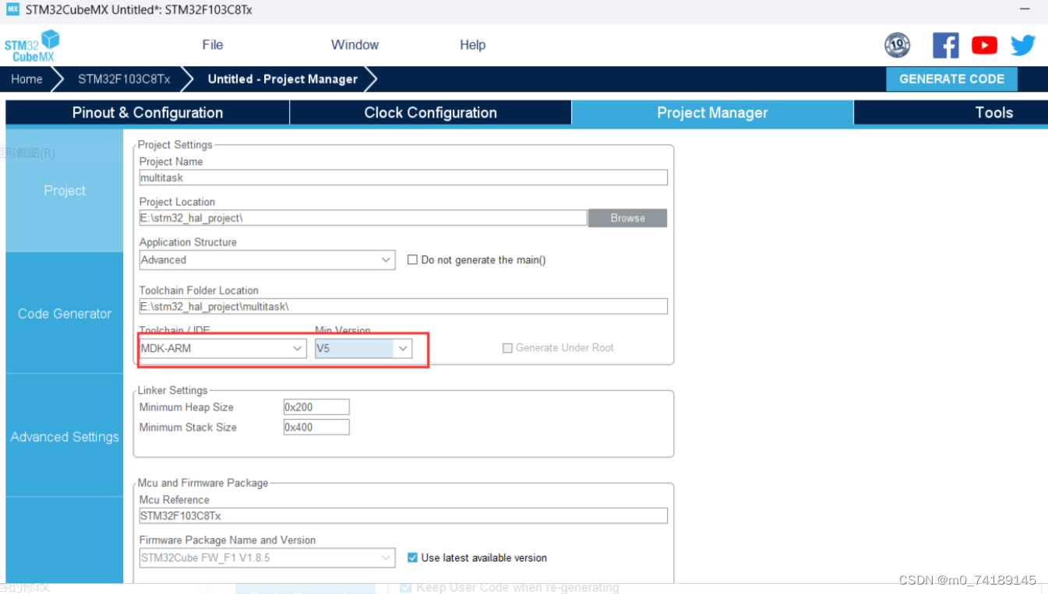Toggle Do not generate the main() checkbox
Viewport: 1048px width, 594px height.
coord(413,260)
